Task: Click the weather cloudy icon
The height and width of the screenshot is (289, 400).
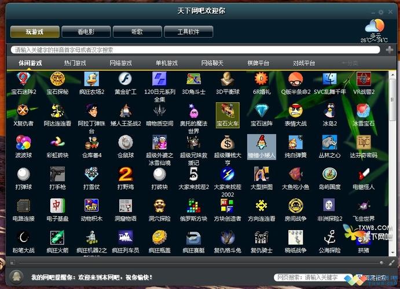Action: pos(374,26)
